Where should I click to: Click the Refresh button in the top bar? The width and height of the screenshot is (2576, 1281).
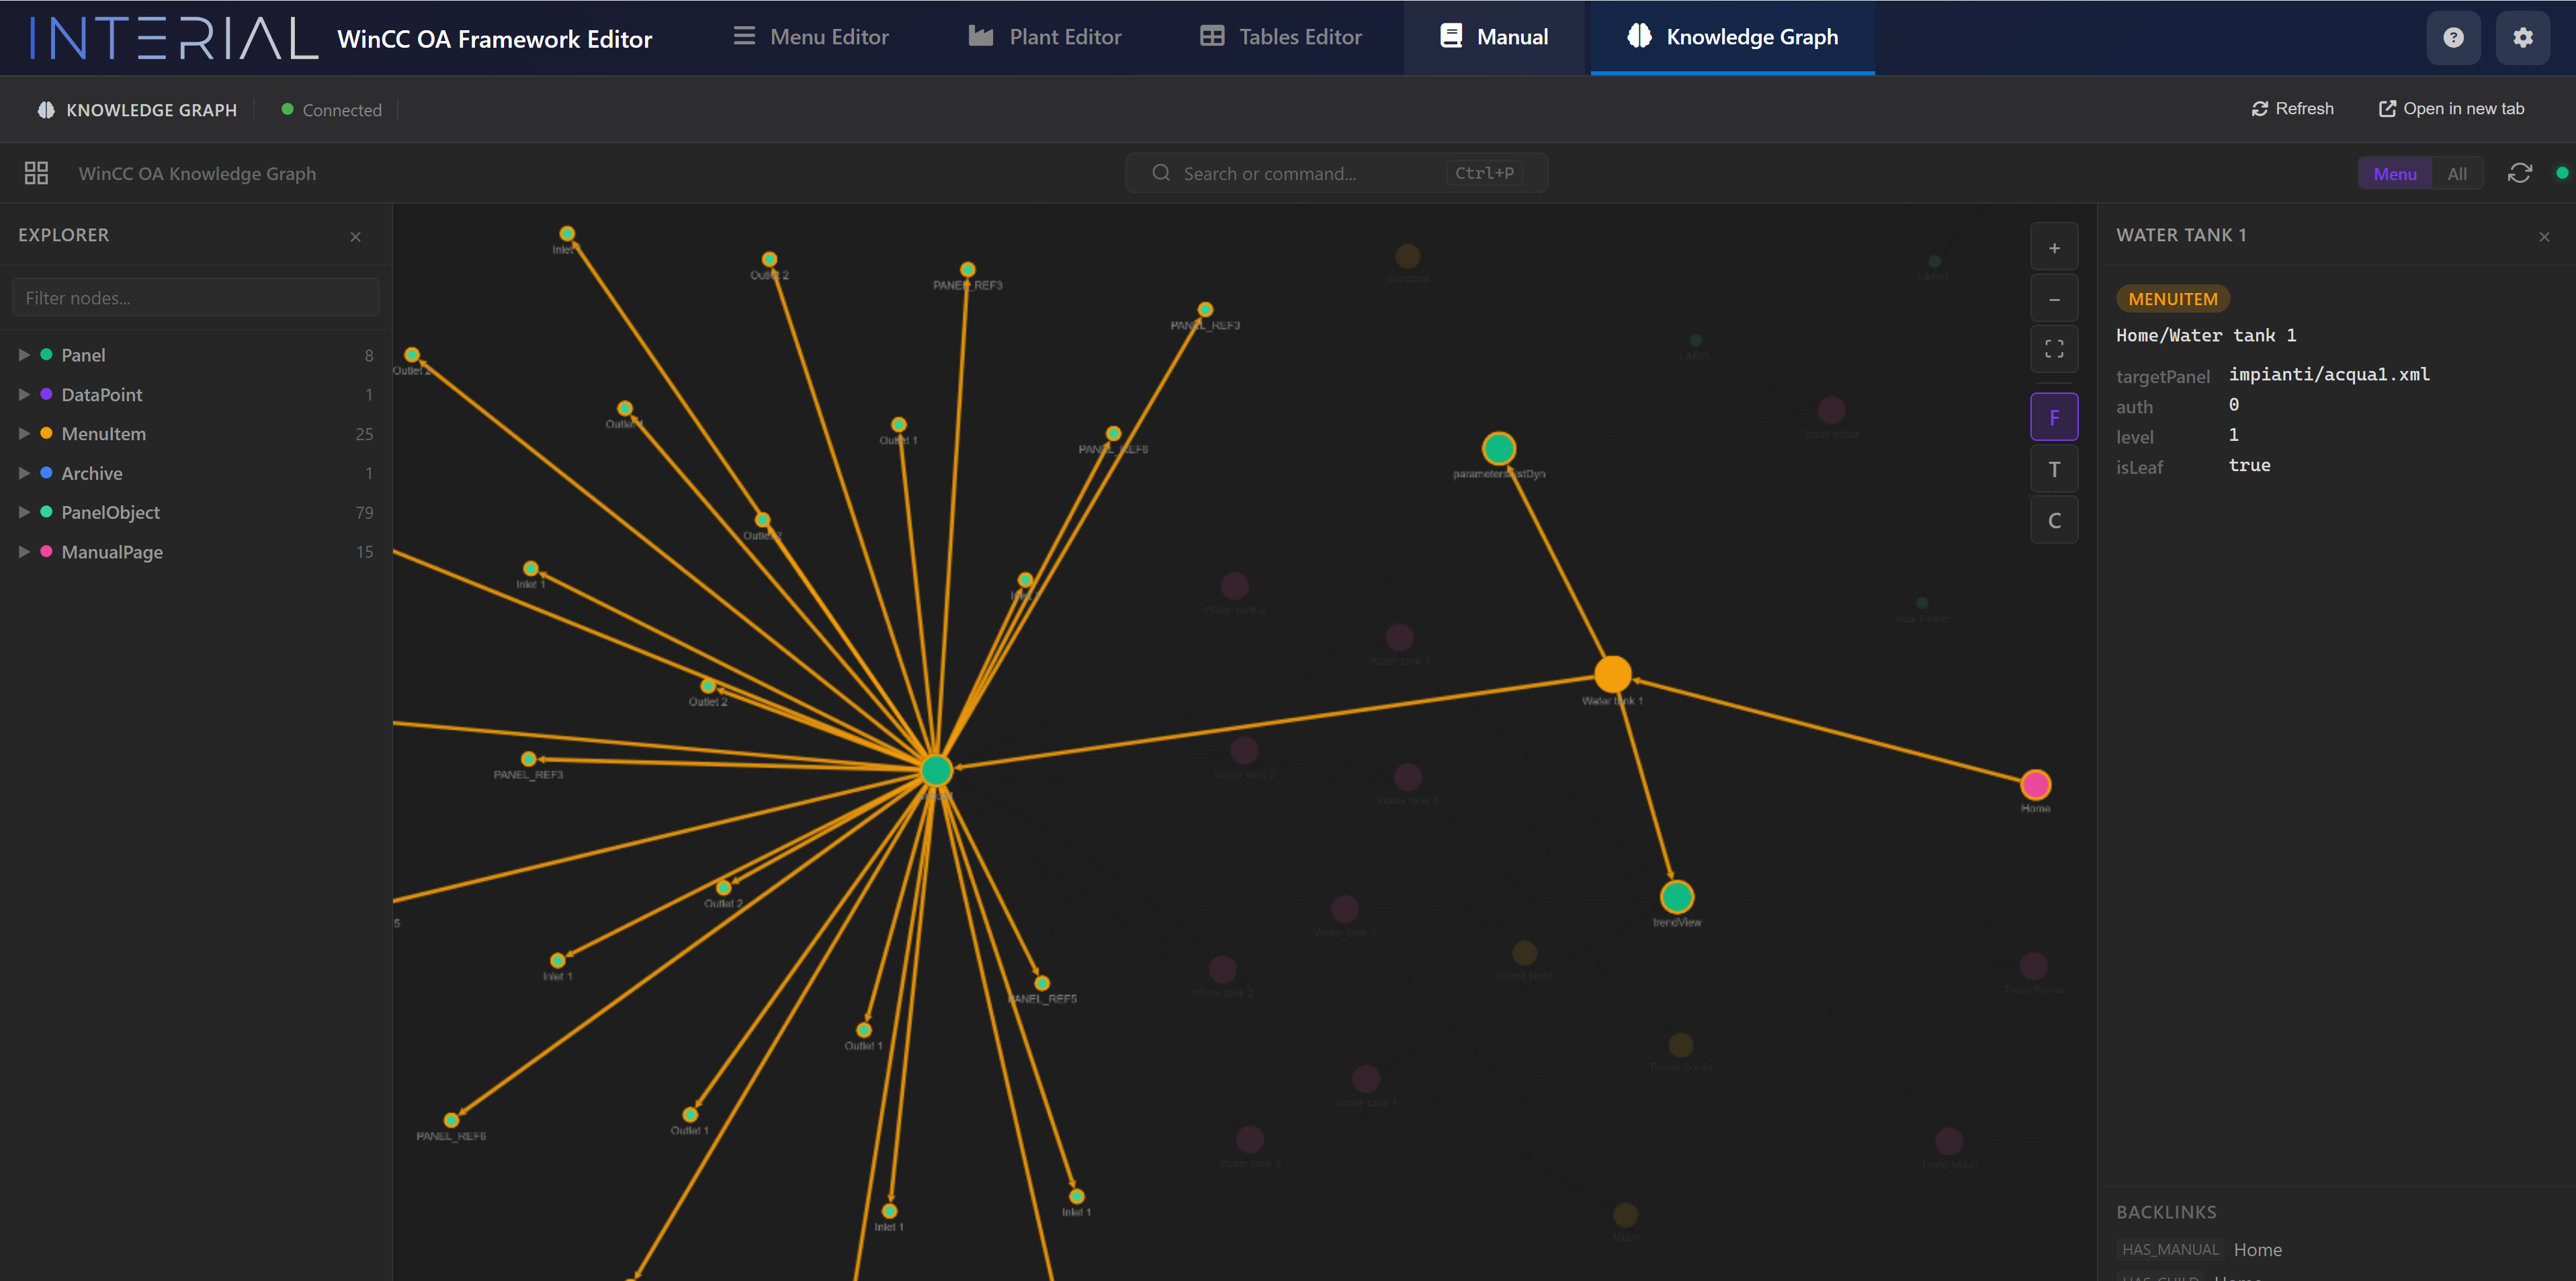coord(2293,108)
